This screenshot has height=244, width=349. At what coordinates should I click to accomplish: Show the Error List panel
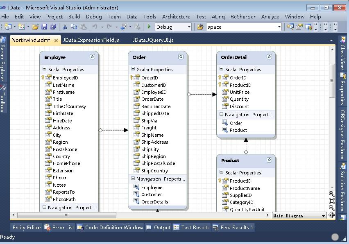pos(59,227)
